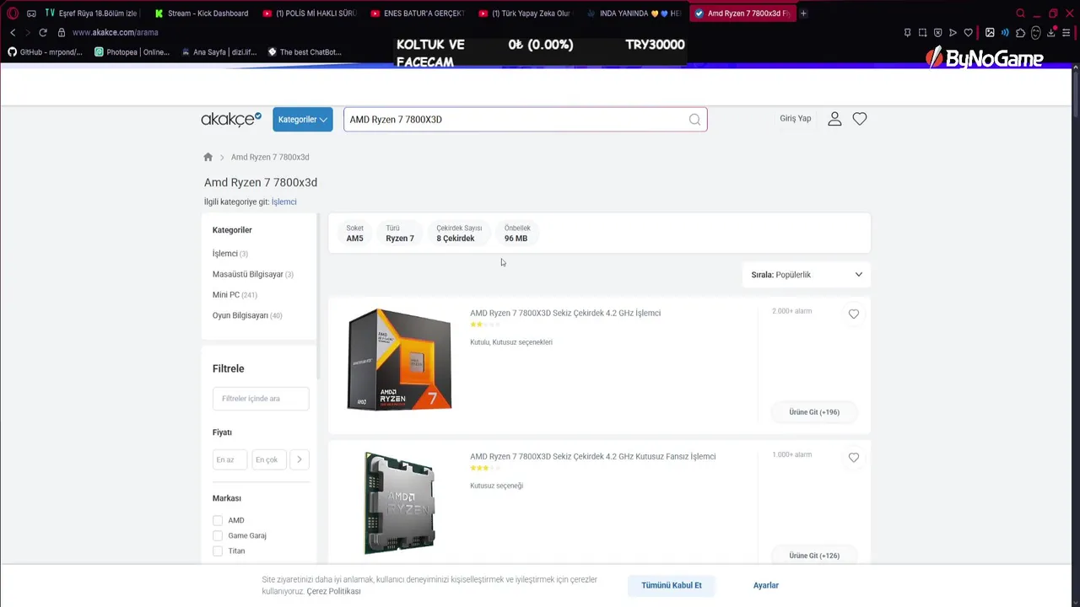Switch to the ENES BATUR'A GERÇEKT tab

pyautogui.click(x=418, y=13)
